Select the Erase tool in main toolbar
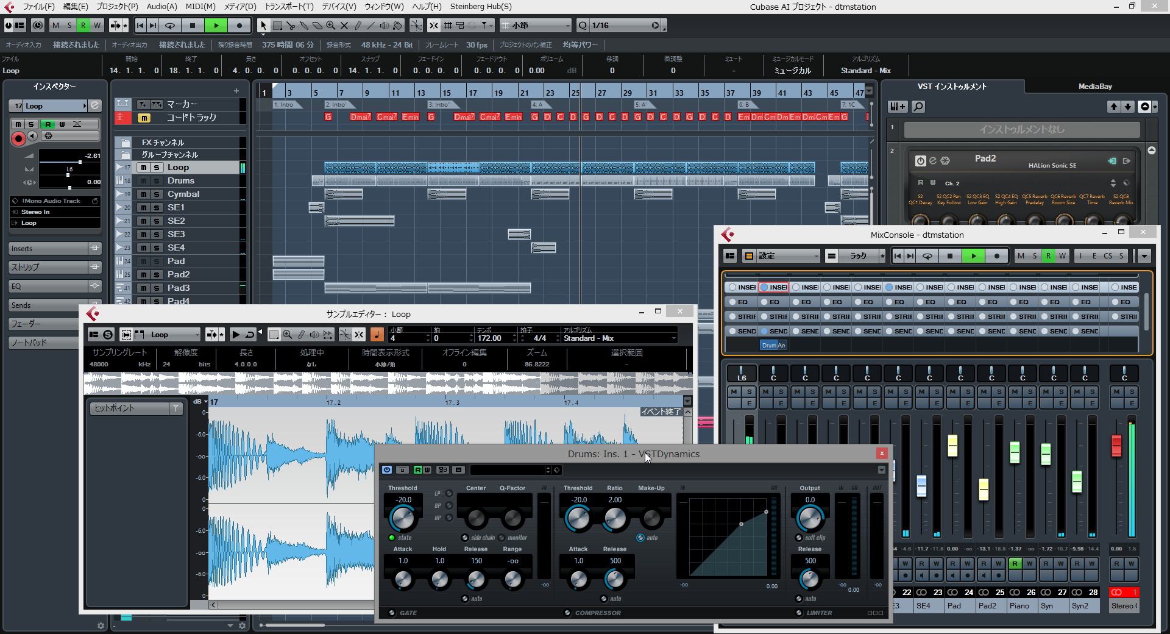Viewport: 1170px width, 634px height. pyautogui.click(x=317, y=26)
